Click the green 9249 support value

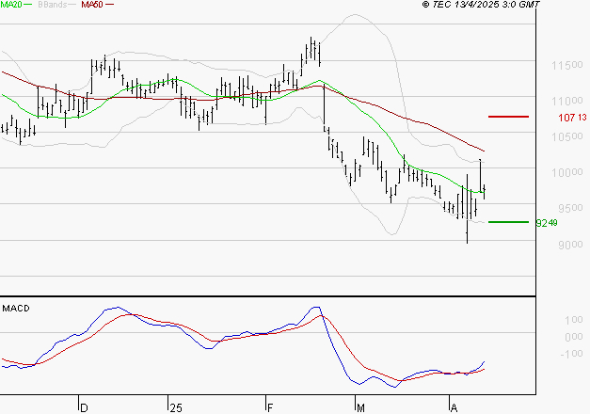pyautogui.click(x=547, y=223)
